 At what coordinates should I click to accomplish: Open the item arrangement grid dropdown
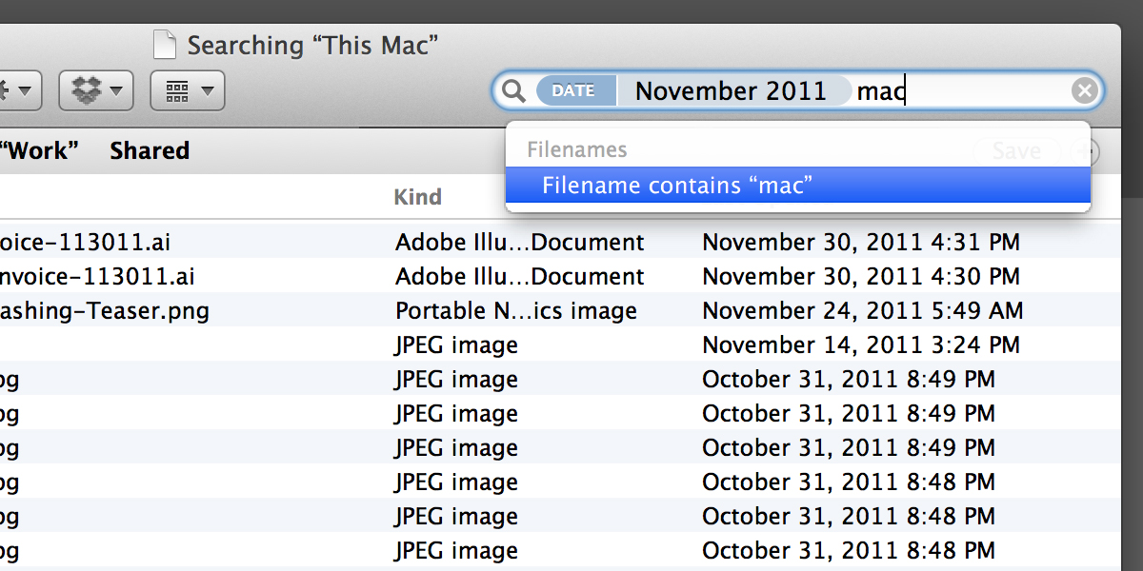pyautogui.click(x=188, y=90)
